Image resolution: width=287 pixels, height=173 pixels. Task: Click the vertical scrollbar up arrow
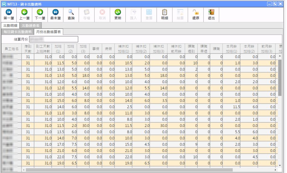pyautogui.click(x=280, y=56)
